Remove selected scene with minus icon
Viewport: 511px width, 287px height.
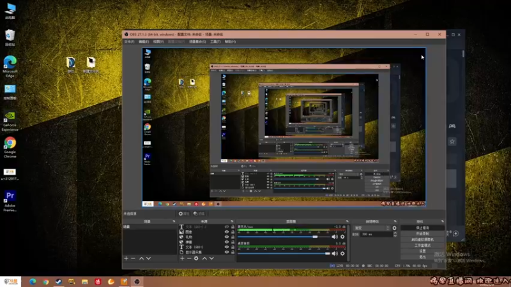pyautogui.click(x=133, y=258)
